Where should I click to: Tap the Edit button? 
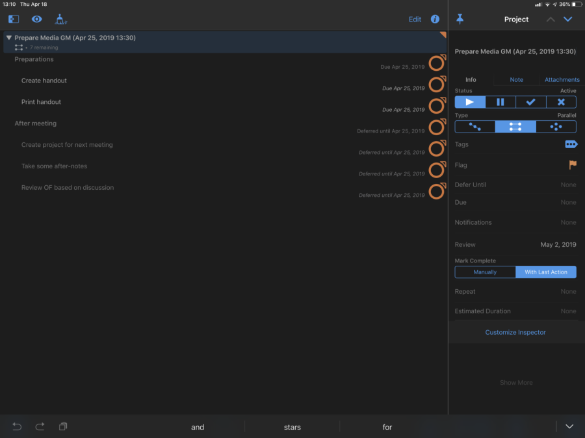tap(415, 19)
